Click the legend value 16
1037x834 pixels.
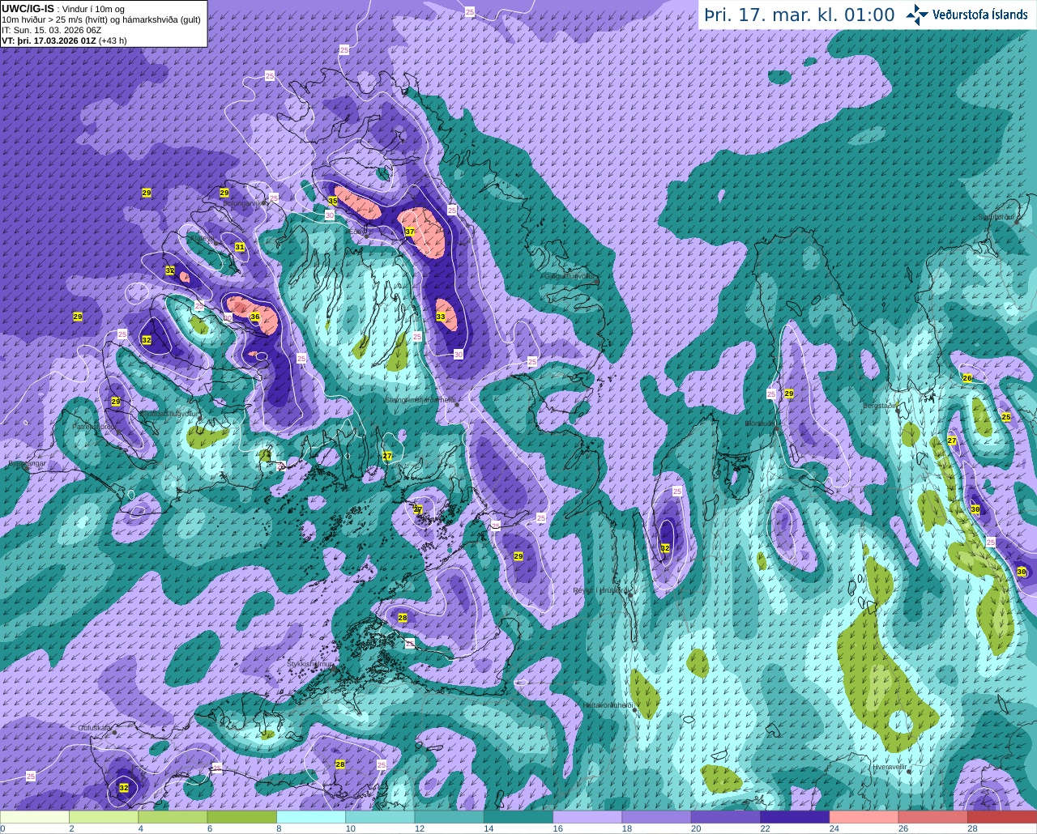pos(557,828)
